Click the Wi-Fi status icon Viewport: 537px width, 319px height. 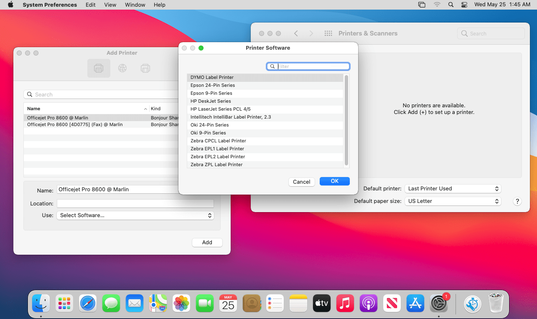point(437,5)
